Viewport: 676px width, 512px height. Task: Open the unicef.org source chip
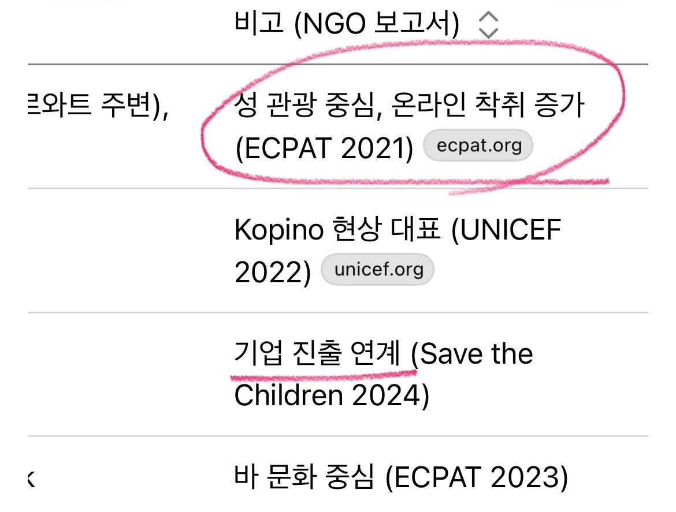(x=377, y=270)
